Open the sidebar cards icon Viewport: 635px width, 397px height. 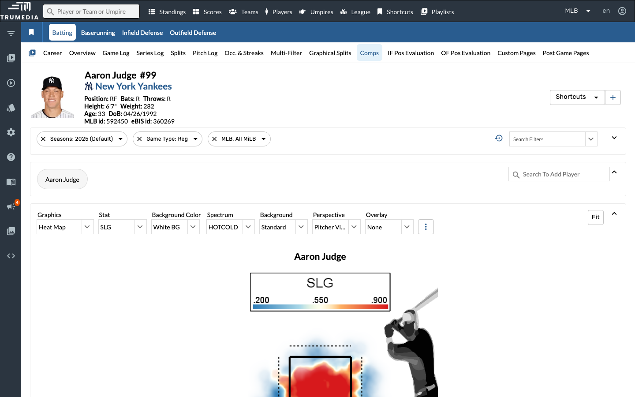[11, 108]
